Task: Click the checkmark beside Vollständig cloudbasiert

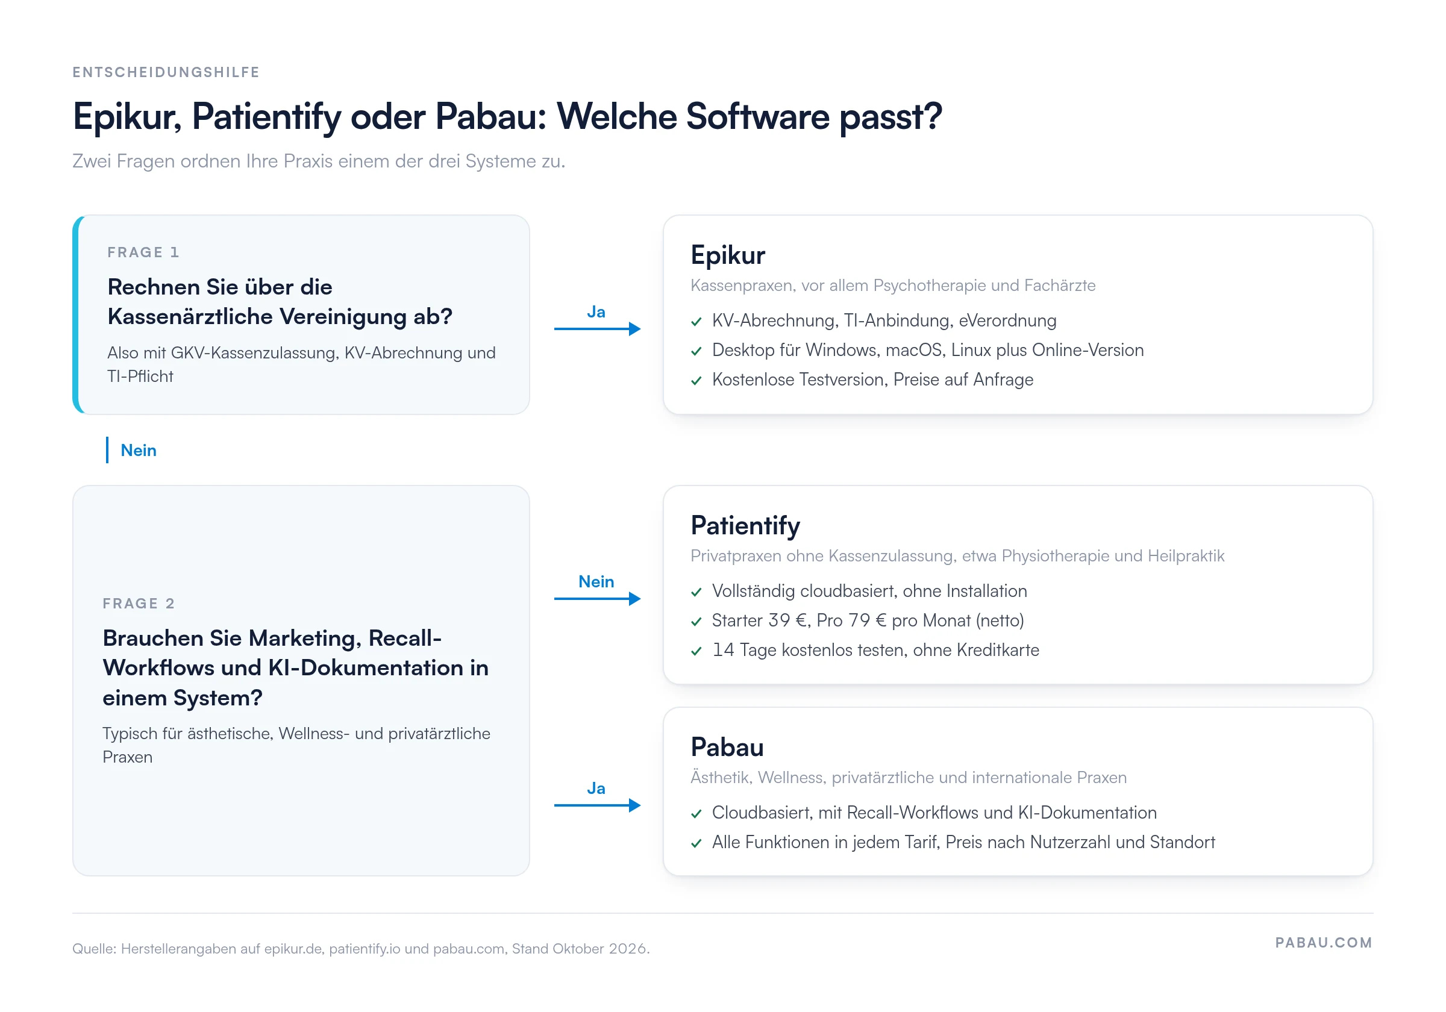Action: [696, 592]
